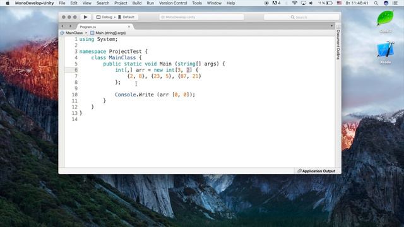The width and height of the screenshot is (404, 227).
Task: Select the green leaf desktop icon
Action: pos(386,21)
